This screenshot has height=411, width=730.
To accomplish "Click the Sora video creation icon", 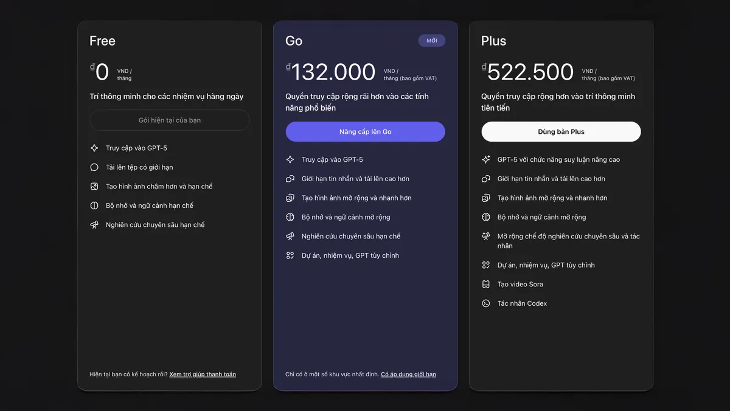I will point(486,285).
